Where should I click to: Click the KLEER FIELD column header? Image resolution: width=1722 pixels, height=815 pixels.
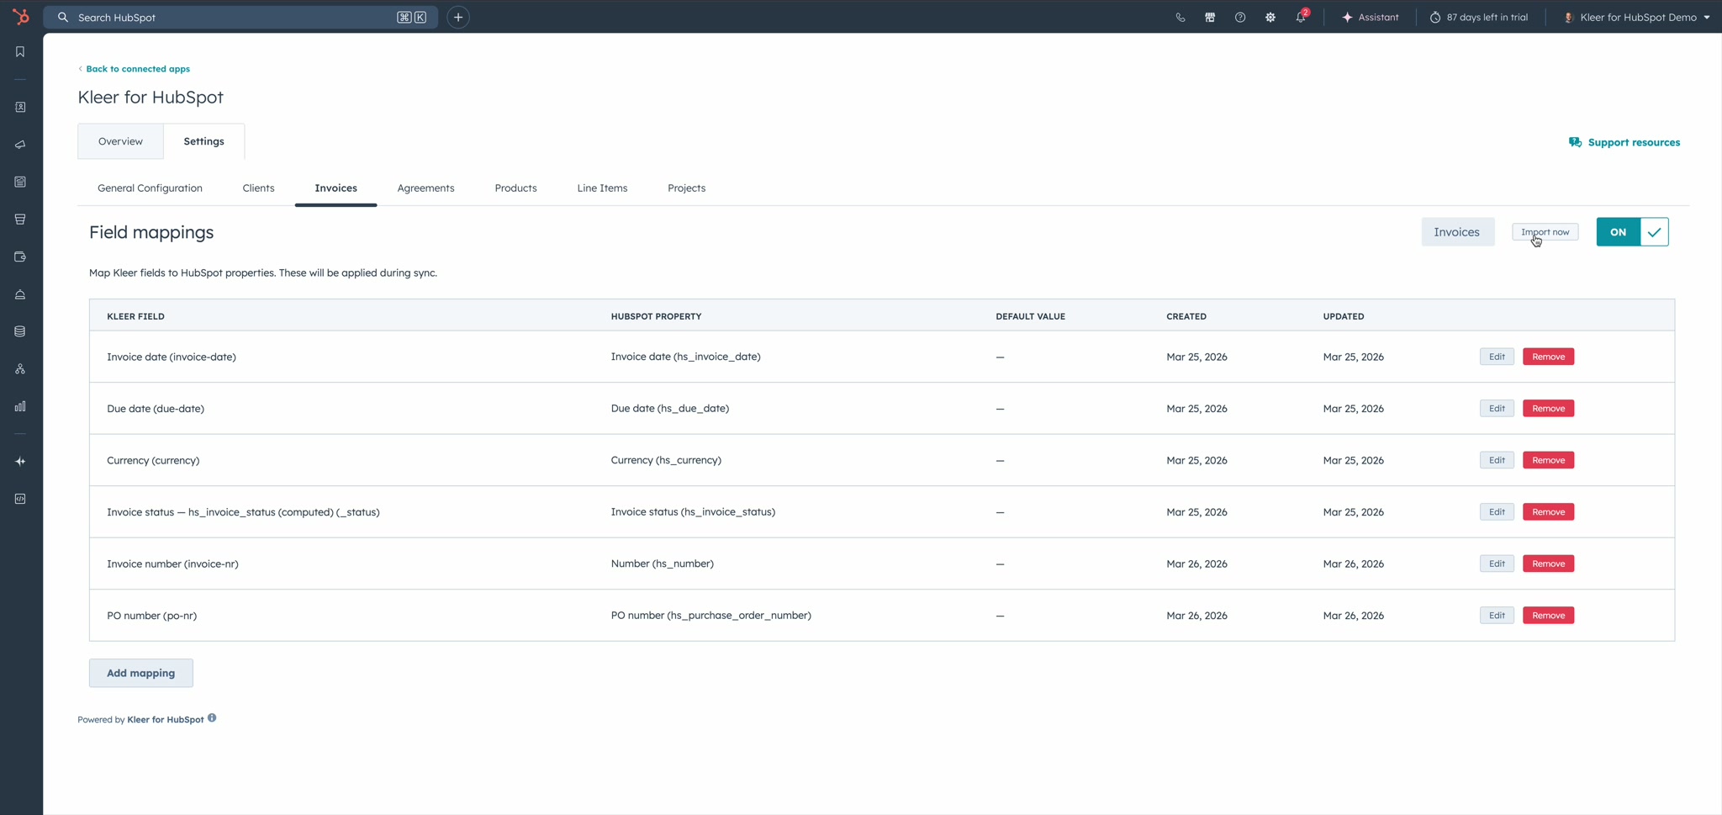coord(135,316)
